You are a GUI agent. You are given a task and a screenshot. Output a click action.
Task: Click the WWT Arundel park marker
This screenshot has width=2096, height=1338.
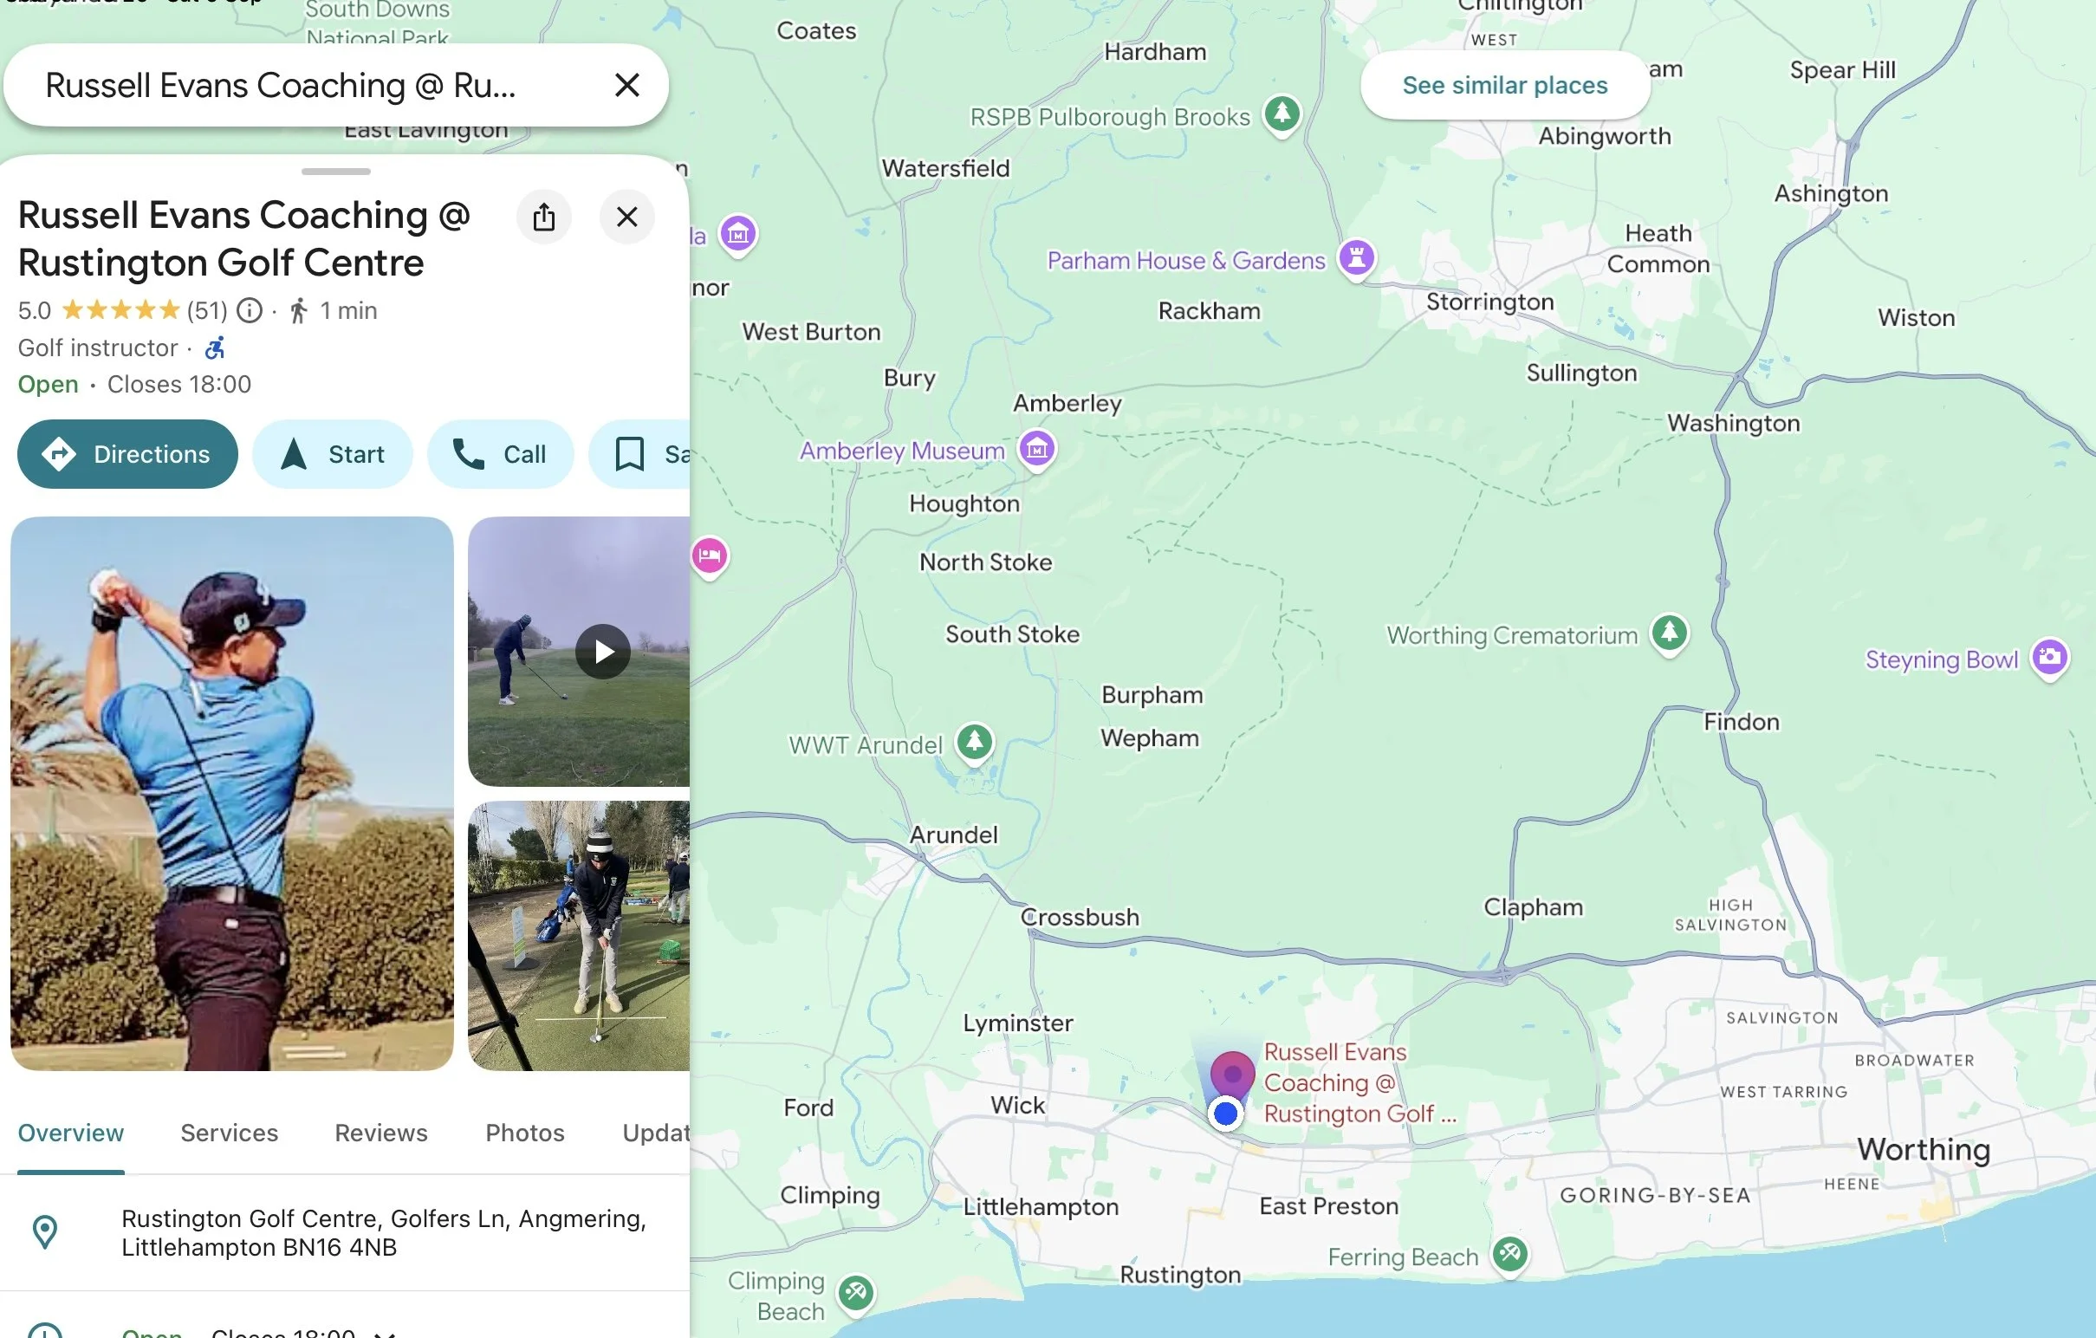(974, 743)
